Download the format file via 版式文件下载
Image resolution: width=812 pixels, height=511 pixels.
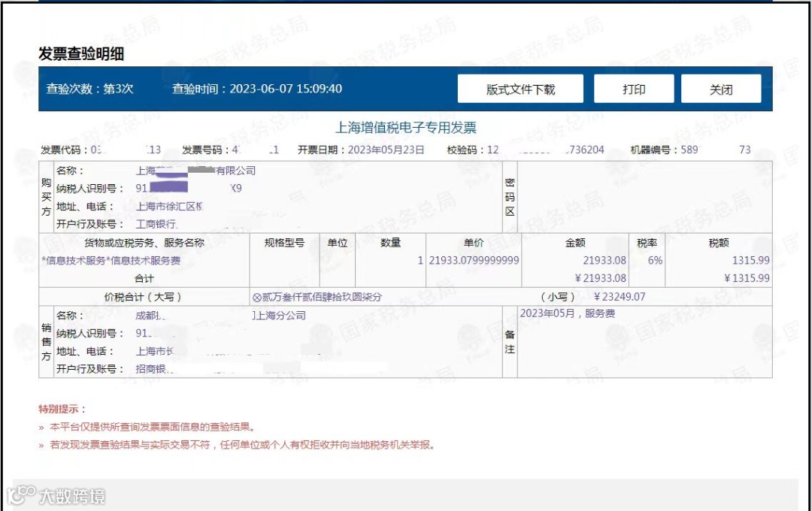[520, 89]
